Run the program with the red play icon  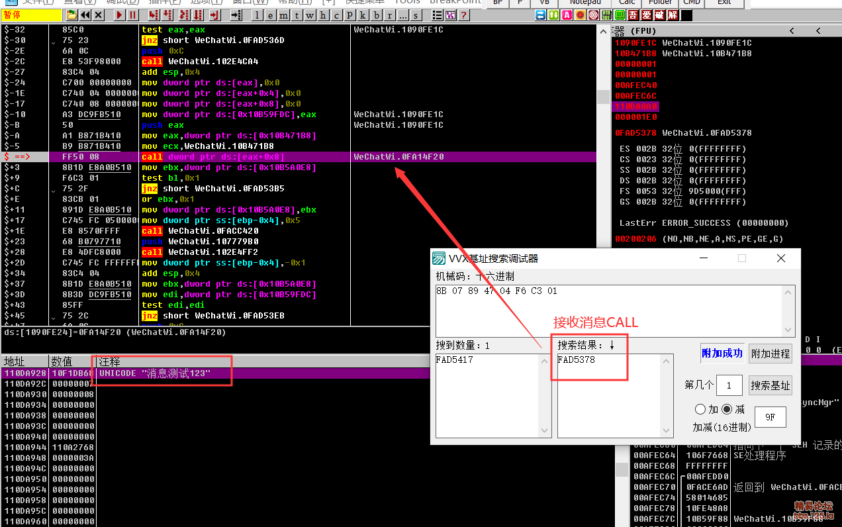point(119,15)
